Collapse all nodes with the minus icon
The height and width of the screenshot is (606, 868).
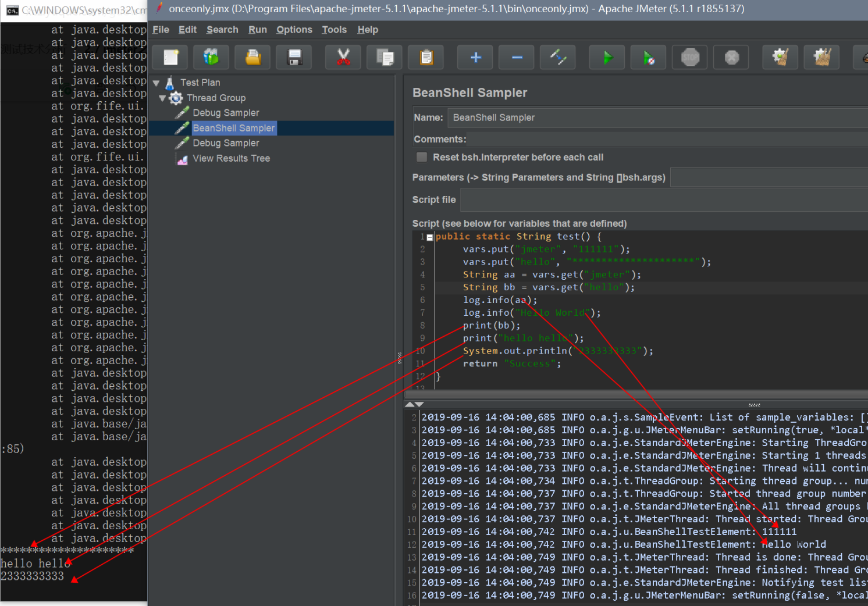(517, 57)
